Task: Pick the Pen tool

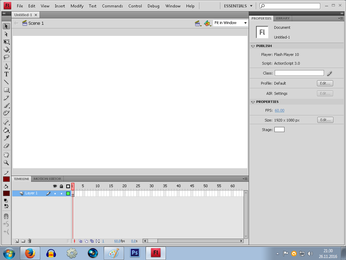Action: pyautogui.click(x=6, y=66)
